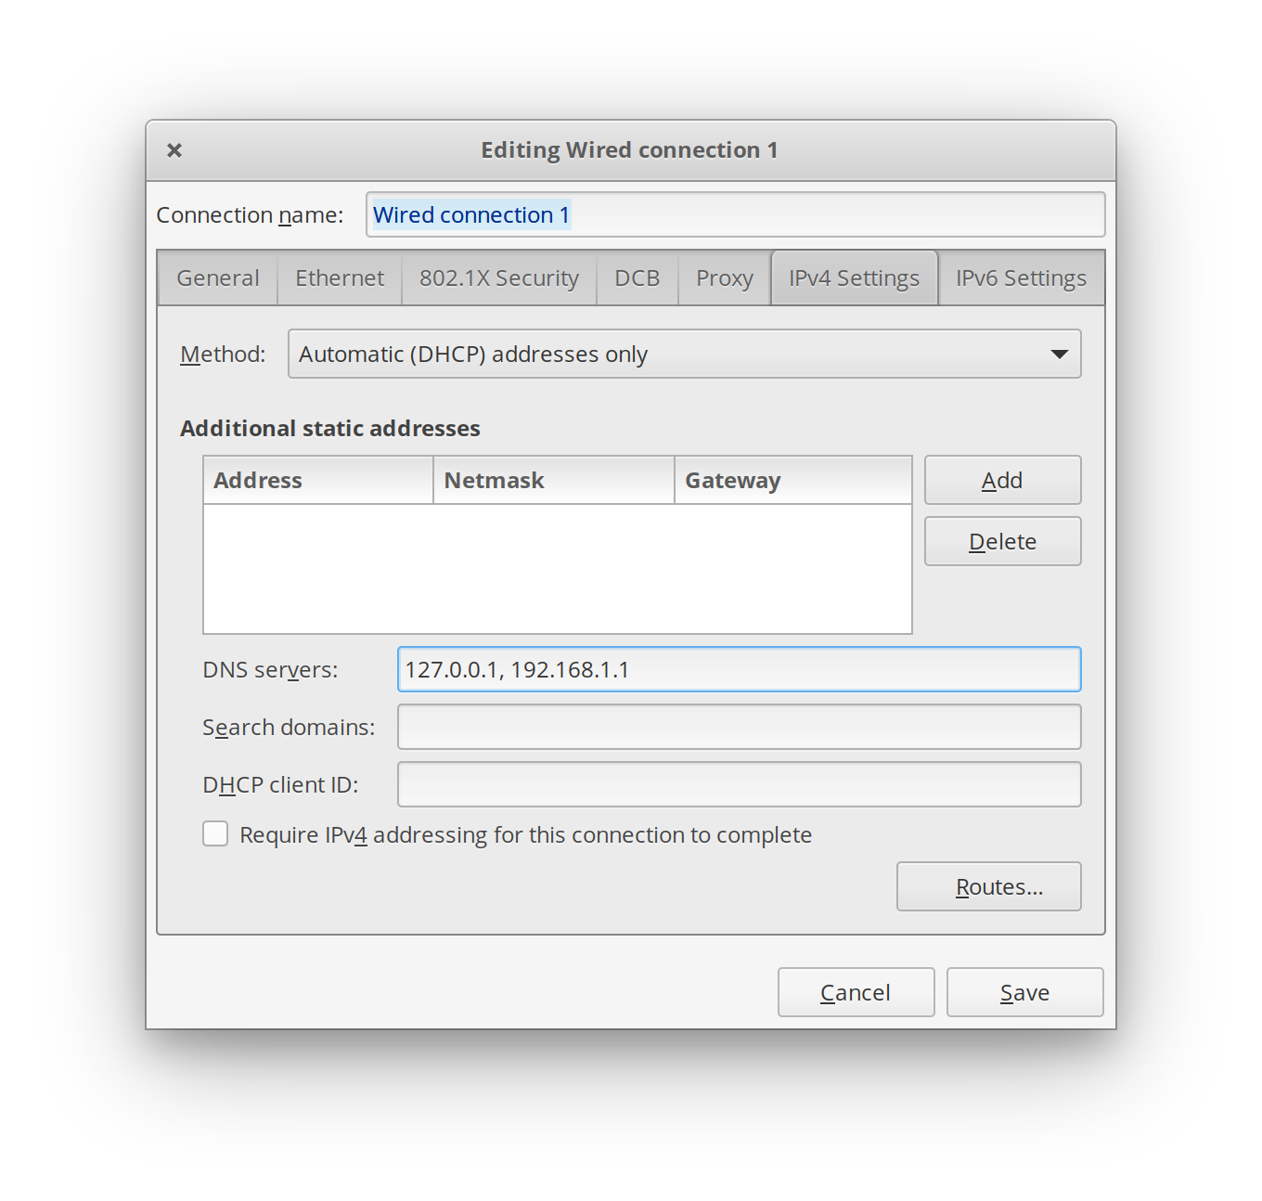Switch to the Proxy tab
This screenshot has height=1201, width=1262.
pos(724,277)
